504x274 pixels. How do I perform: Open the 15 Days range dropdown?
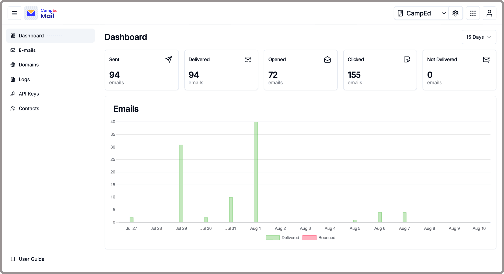pos(479,37)
